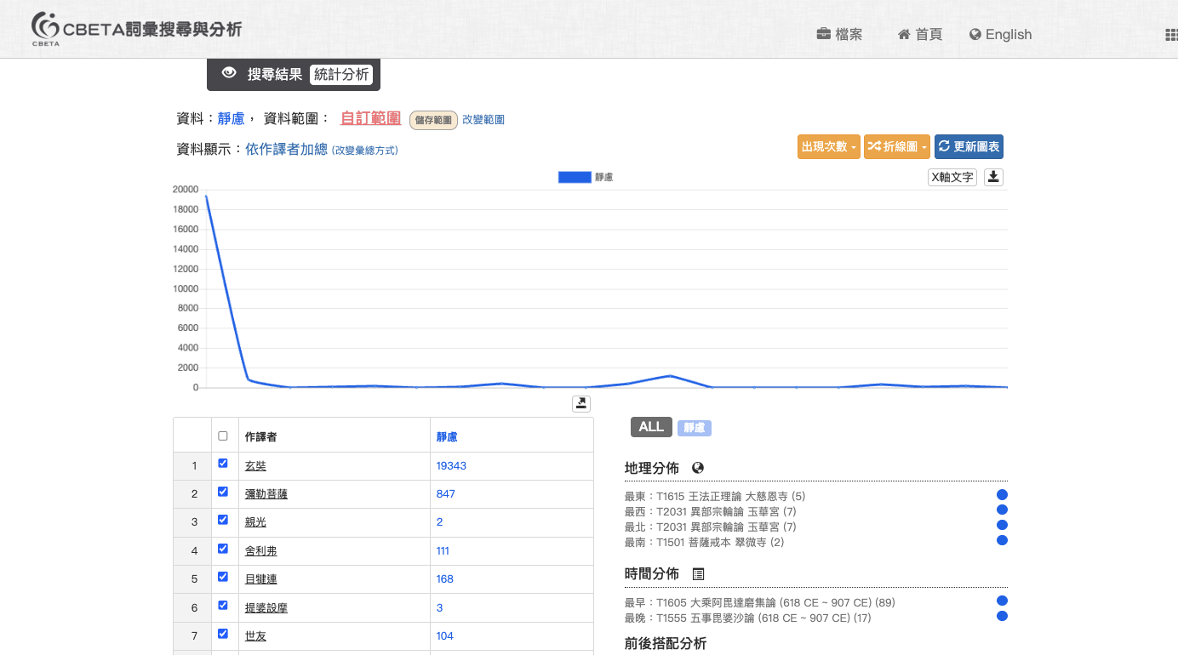Open the table icon beside 時間分佈
The height and width of the screenshot is (655, 1178).
coord(698,574)
